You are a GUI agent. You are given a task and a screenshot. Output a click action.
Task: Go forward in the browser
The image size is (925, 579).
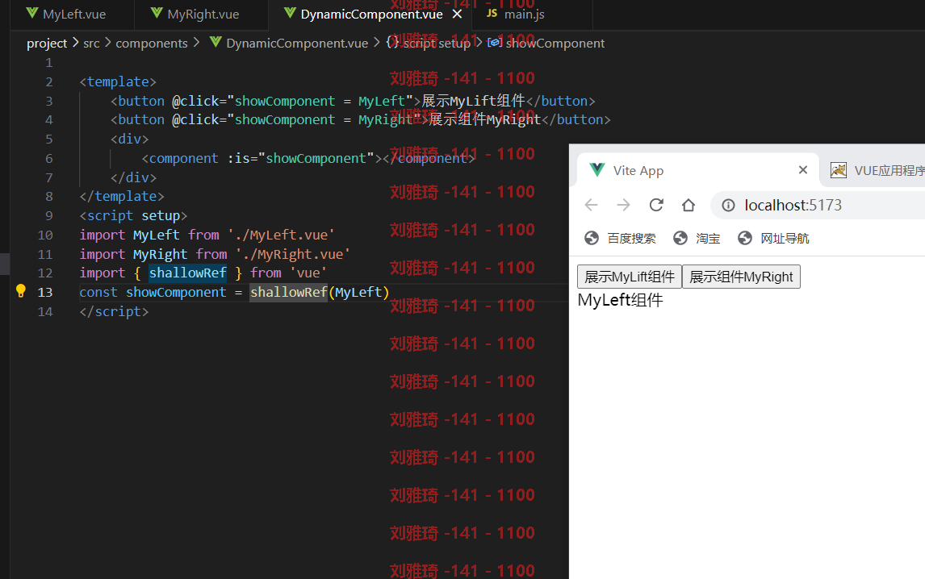click(x=624, y=205)
